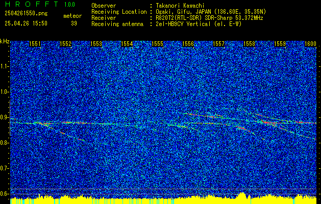
Task: Click the 0.6 kHz axis label
Action: coord(4,194)
